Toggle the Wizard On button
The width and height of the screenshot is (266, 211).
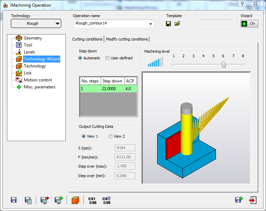click(249, 24)
